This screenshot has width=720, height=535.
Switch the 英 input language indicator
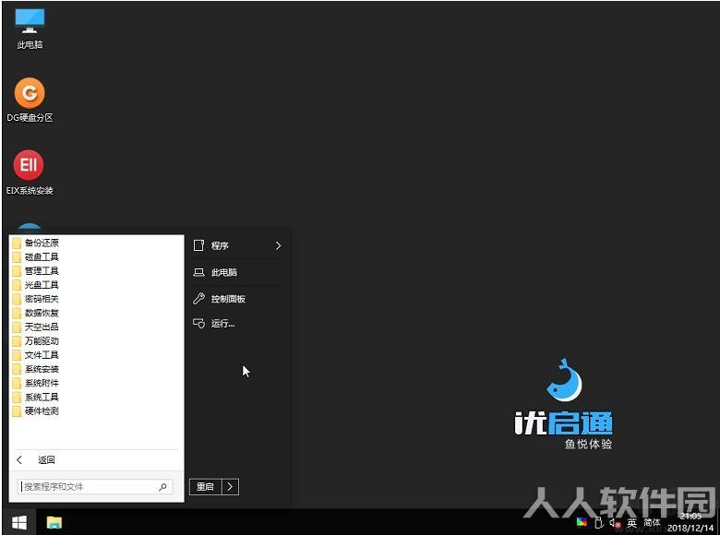(x=631, y=523)
